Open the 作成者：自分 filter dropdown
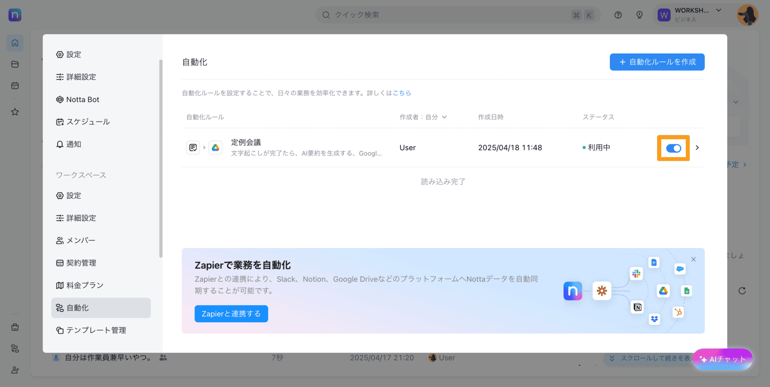 click(423, 117)
